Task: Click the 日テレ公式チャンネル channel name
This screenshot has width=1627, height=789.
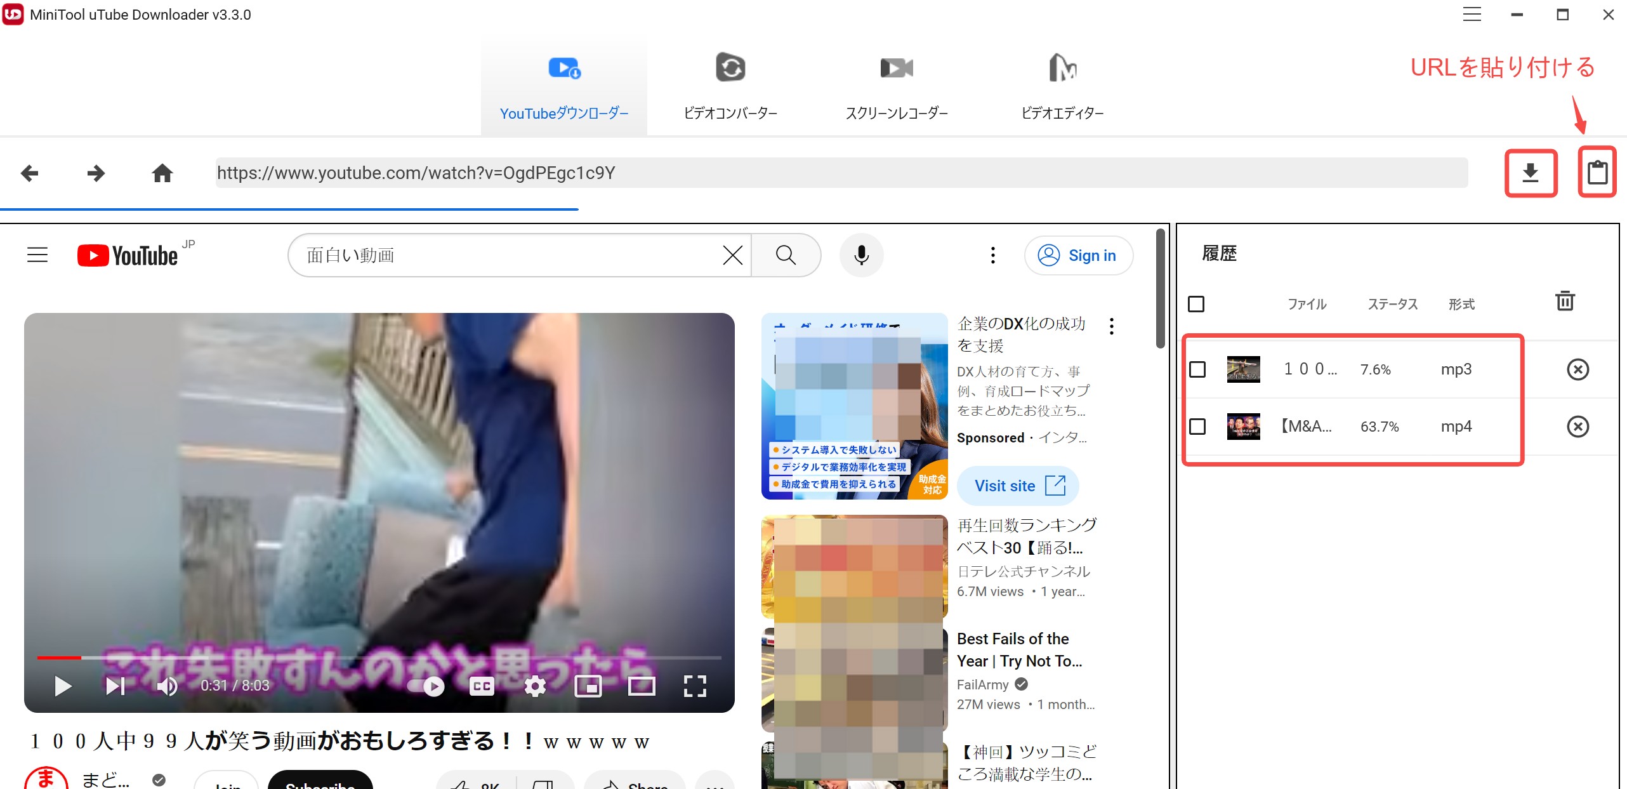Action: [1024, 571]
